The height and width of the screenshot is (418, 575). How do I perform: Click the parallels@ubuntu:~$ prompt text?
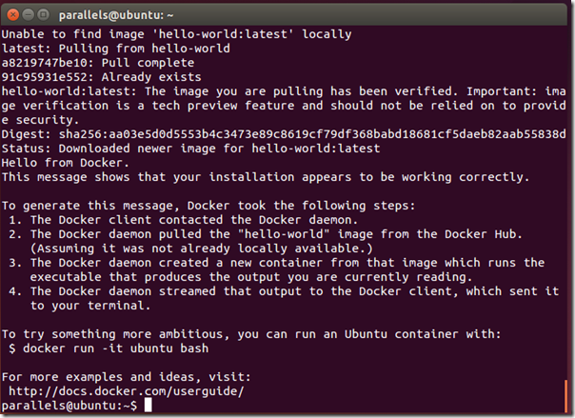tap(69, 406)
